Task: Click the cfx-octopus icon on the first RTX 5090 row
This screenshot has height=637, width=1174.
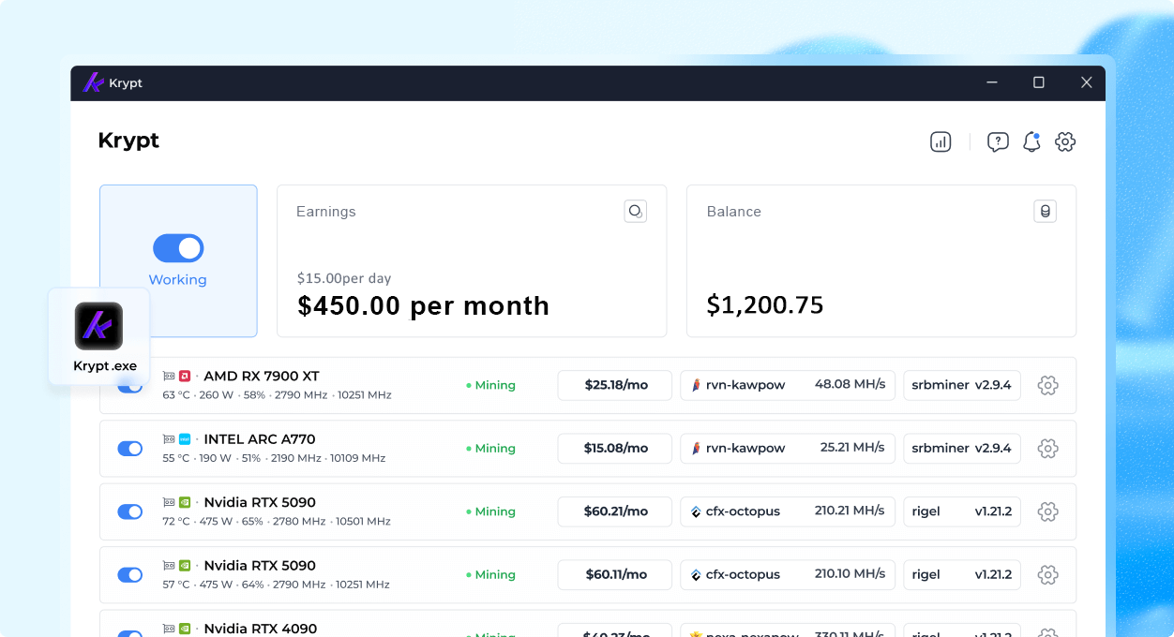Action: click(696, 511)
